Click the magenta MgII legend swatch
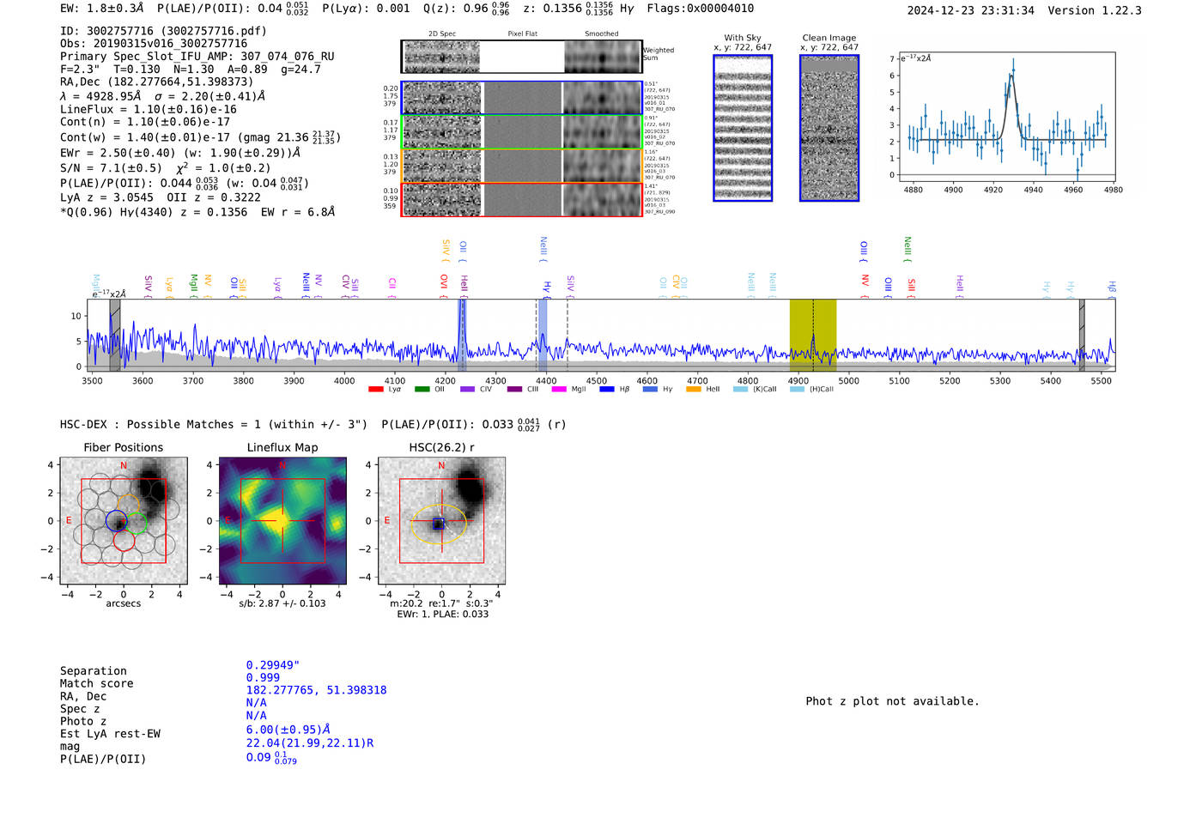Screen dimensions: 1202x818 coord(559,390)
